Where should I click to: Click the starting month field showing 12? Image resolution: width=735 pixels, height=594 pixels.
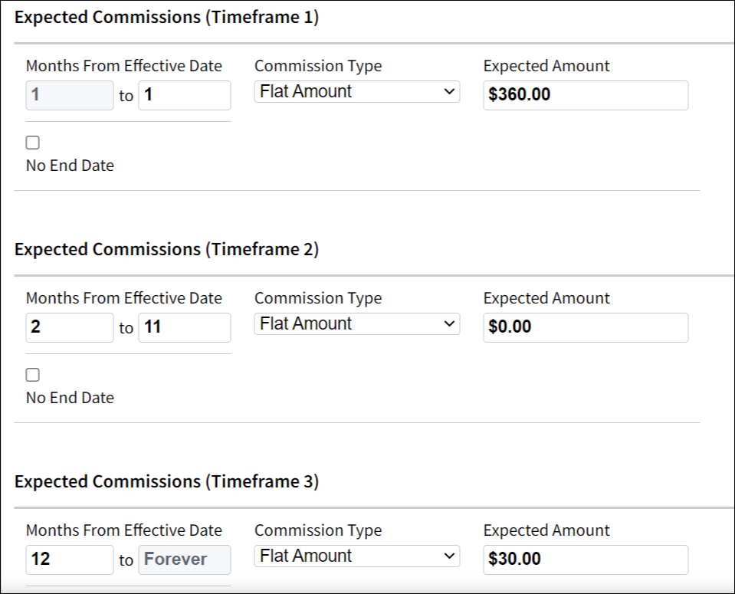coord(69,560)
